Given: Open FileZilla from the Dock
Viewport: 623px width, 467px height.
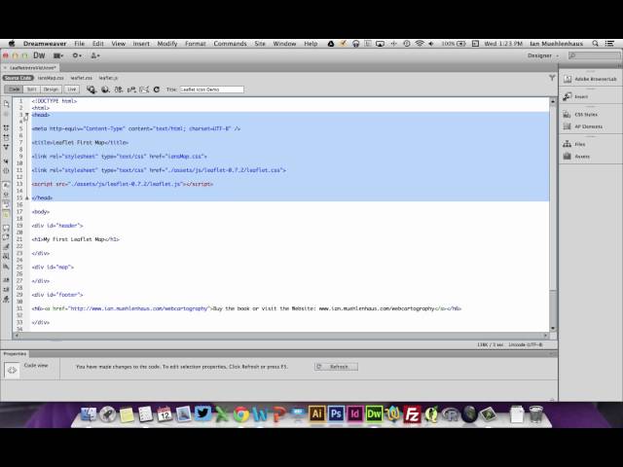Looking at the screenshot, I should [412, 414].
